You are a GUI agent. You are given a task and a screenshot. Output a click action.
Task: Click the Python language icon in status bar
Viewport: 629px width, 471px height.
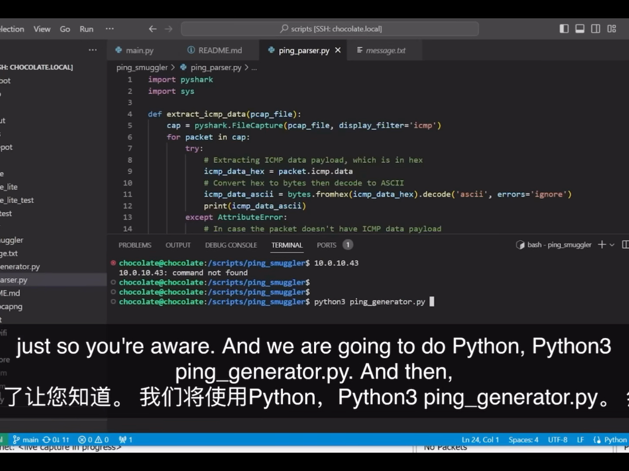click(597, 440)
